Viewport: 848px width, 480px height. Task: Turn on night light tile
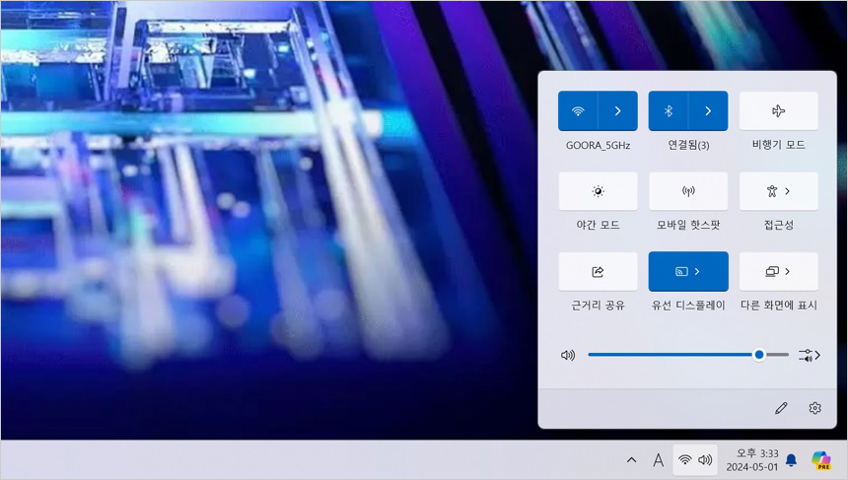[x=598, y=191]
